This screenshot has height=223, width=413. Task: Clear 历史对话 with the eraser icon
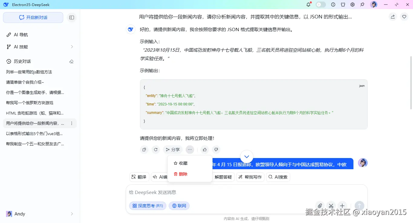(x=71, y=61)
